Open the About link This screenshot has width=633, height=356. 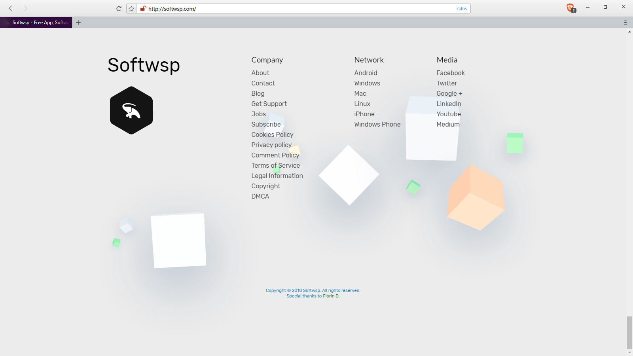260,73
